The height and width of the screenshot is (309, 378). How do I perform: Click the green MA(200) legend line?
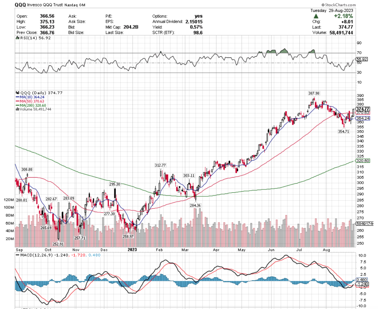pyautogui.click(x=17, y=105)
